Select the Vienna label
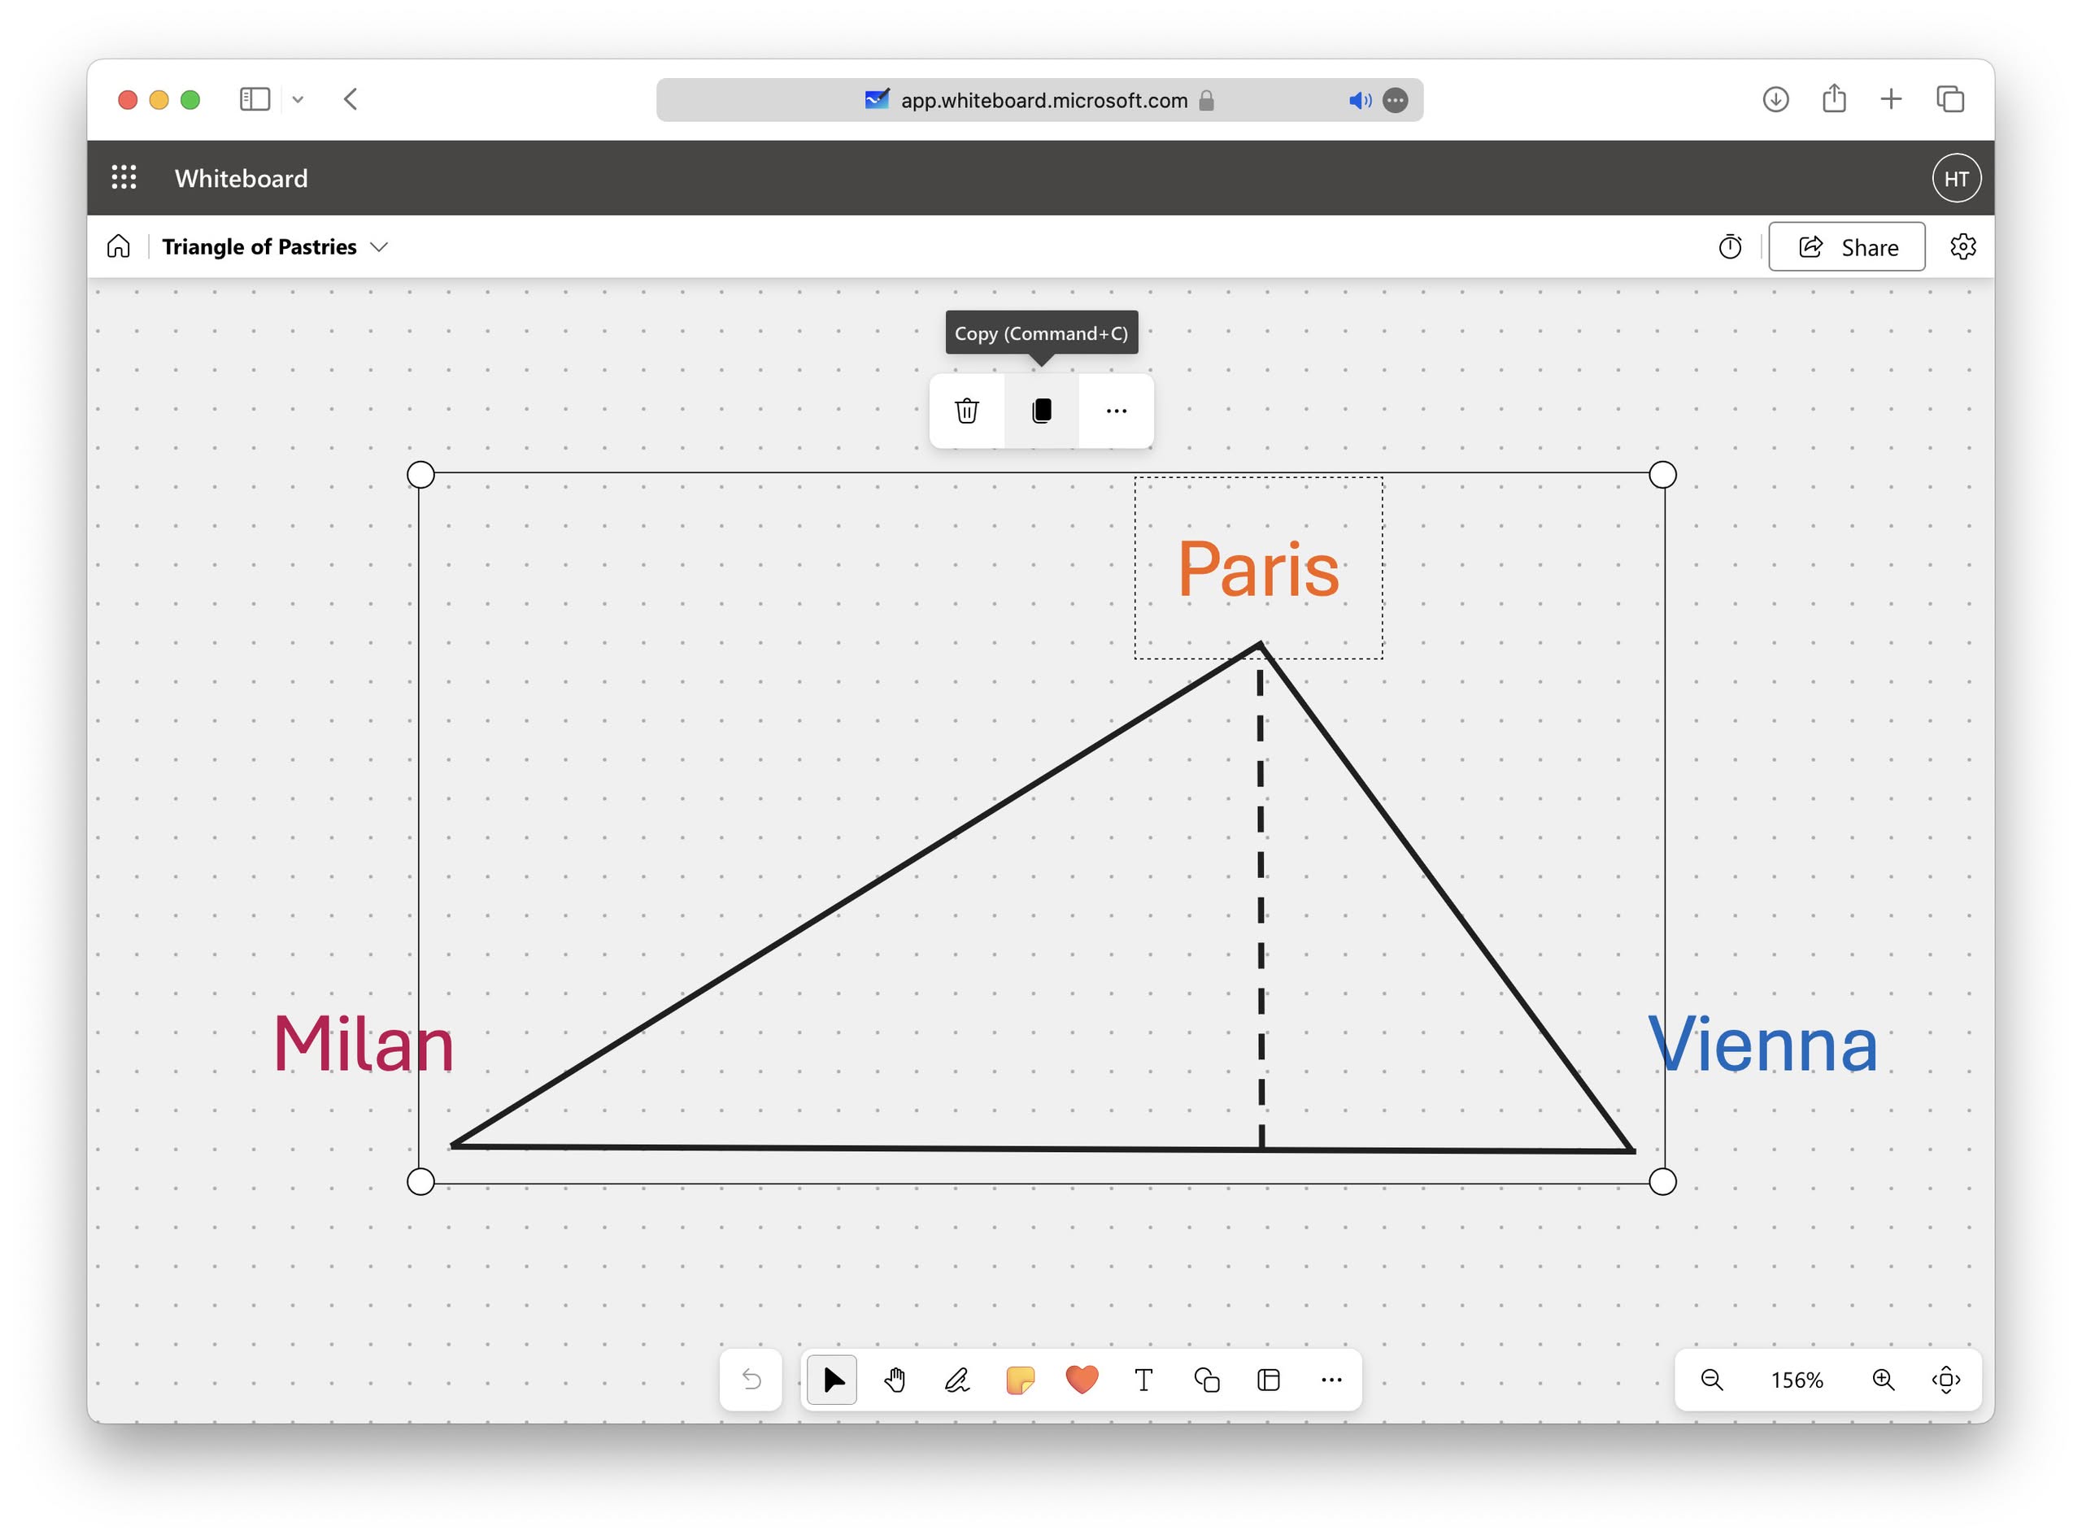 point(1762,1043)
